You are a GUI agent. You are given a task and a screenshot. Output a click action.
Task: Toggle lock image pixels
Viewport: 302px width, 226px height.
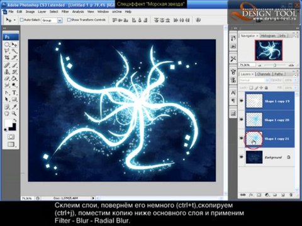tap(256, 88)
